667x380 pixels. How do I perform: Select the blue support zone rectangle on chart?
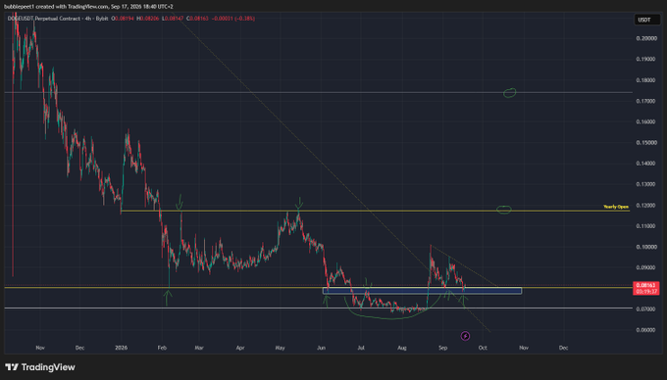tap(422, 291)
